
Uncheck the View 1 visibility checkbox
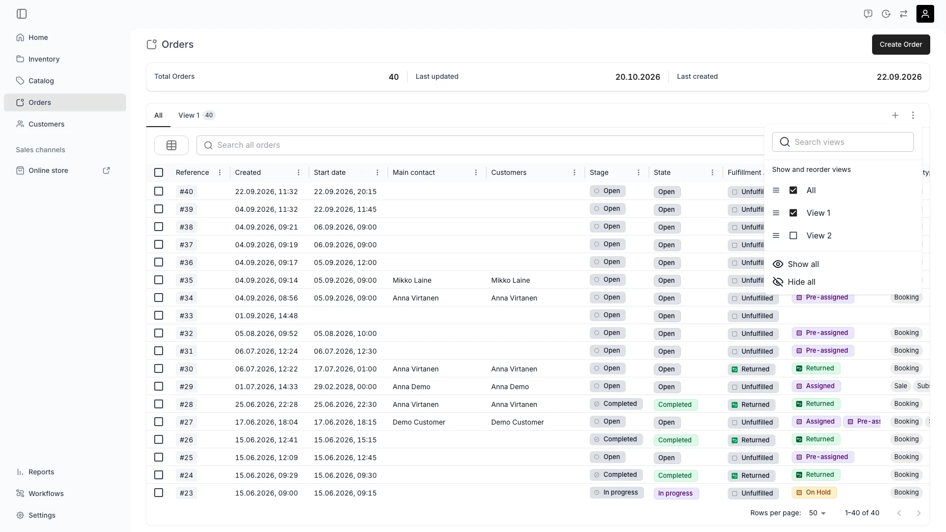793,213
